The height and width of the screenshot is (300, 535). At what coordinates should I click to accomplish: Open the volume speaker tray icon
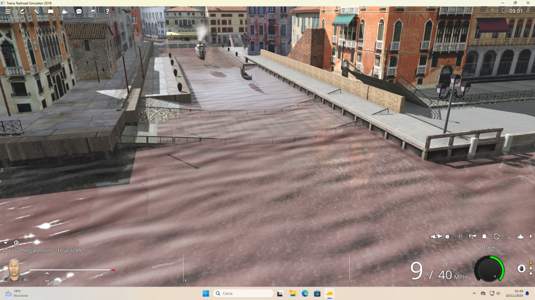point(499,293)
